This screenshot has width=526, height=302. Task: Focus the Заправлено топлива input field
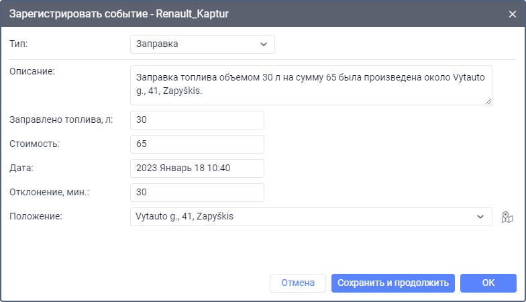coord(197,120)
